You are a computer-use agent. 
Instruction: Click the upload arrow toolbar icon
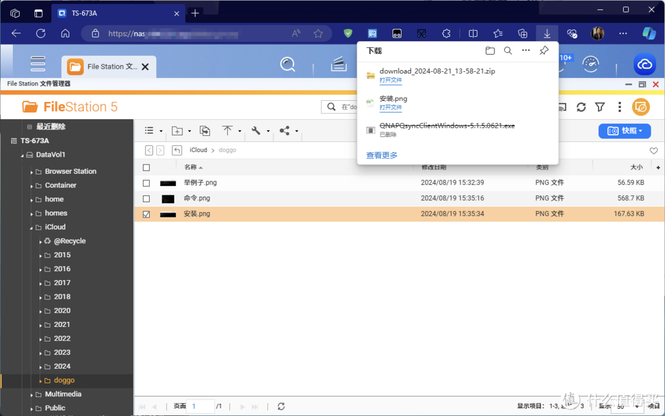coord(227,131)
